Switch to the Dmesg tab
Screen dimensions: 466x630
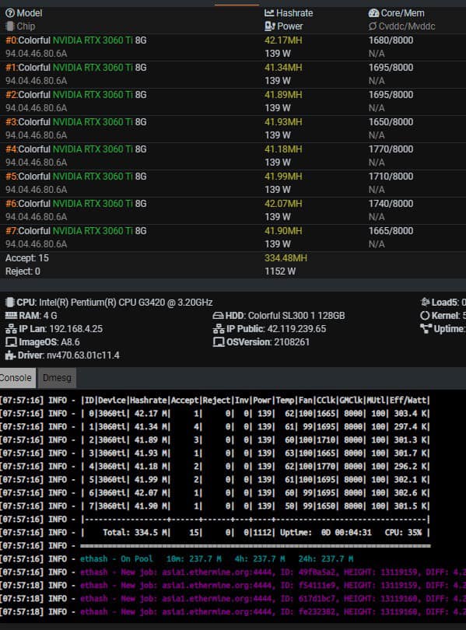(x=57, y=378)
